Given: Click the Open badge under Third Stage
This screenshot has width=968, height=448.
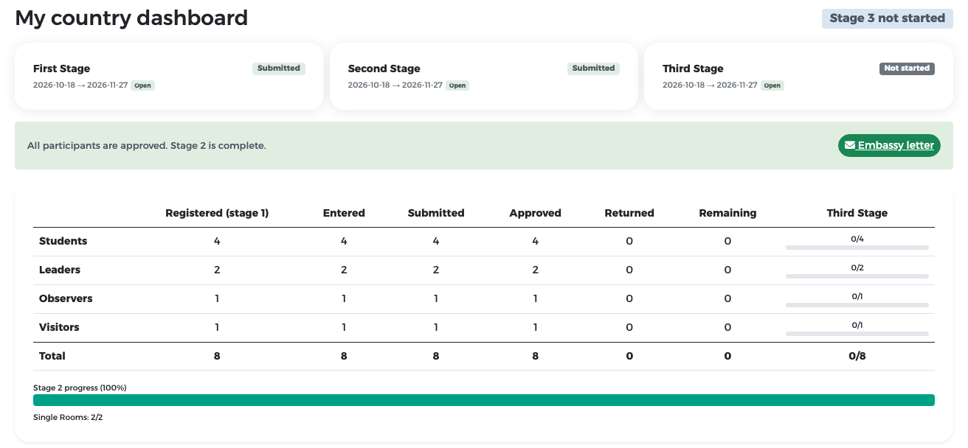Looking at the screenshot, I should [x=772, y=85].
